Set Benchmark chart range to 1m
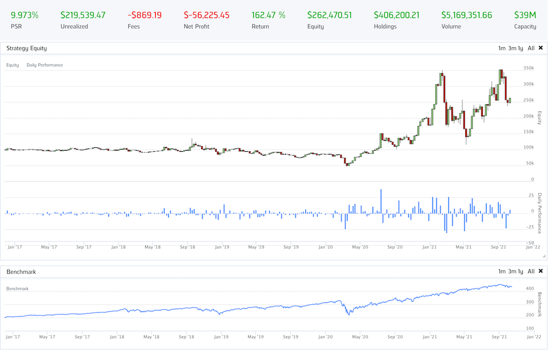548x350 pixels. tap(501, 272)
